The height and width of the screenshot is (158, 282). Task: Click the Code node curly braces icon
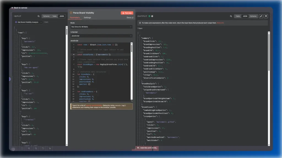click(x=71, y=13)
